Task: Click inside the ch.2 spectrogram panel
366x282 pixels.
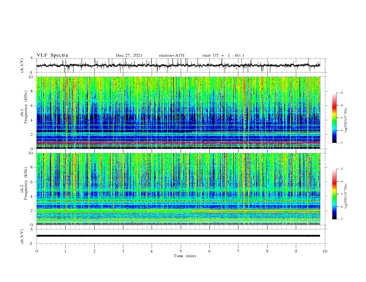Action: click(178, 189)
